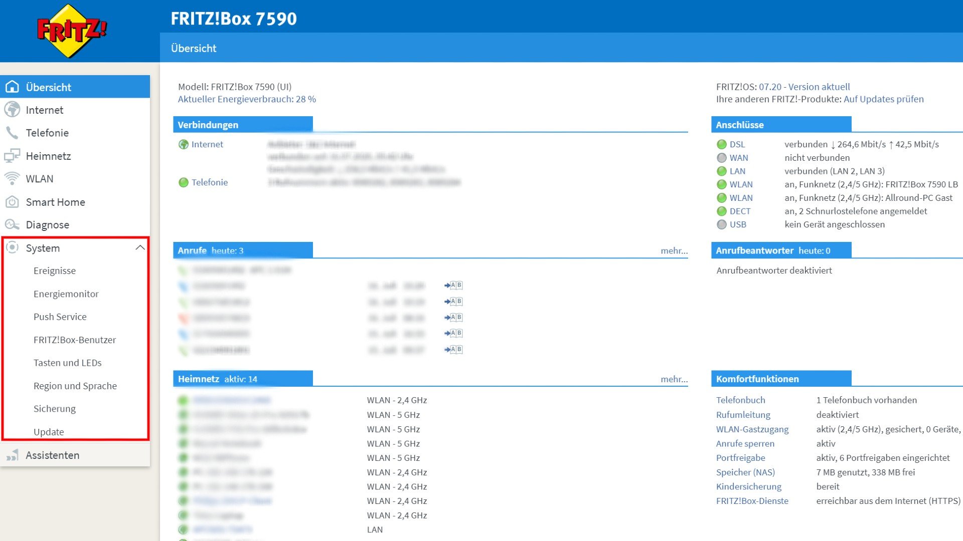The height and width of the screenshot is (541, 963).
Task: Click Auf Updates prüfen link
Action: 884,99
